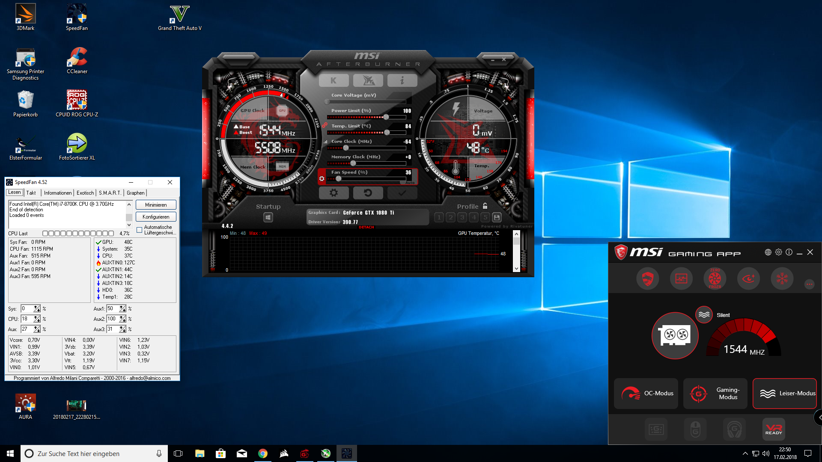Viewport: 822px width, 462px height.
Task: Show hidden system tray icons
Action: point(745,453)
